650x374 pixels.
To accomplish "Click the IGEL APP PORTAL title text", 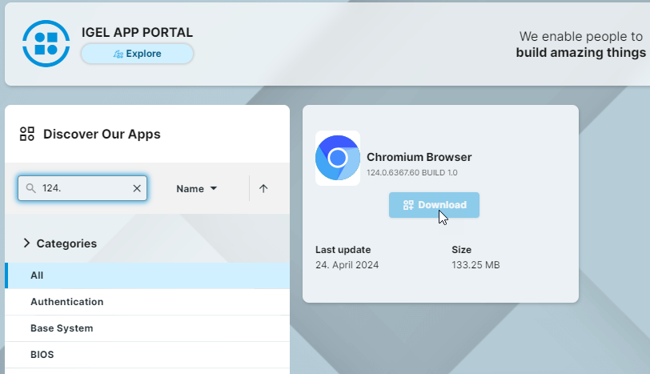I will [137, 32].
